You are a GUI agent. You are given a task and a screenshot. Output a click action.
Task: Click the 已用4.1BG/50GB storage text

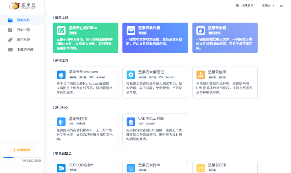31,161
